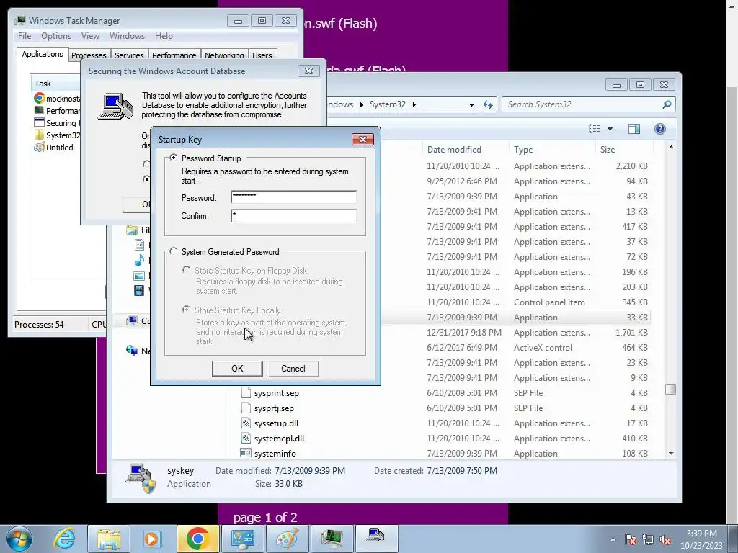Click Cancel in Startup Key dialog
738x553 pixels.
pos(293,369)
